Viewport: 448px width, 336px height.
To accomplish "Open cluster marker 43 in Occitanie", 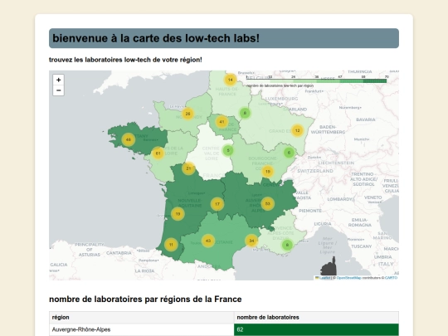I will pyautogui.click(x=208, y=241).
